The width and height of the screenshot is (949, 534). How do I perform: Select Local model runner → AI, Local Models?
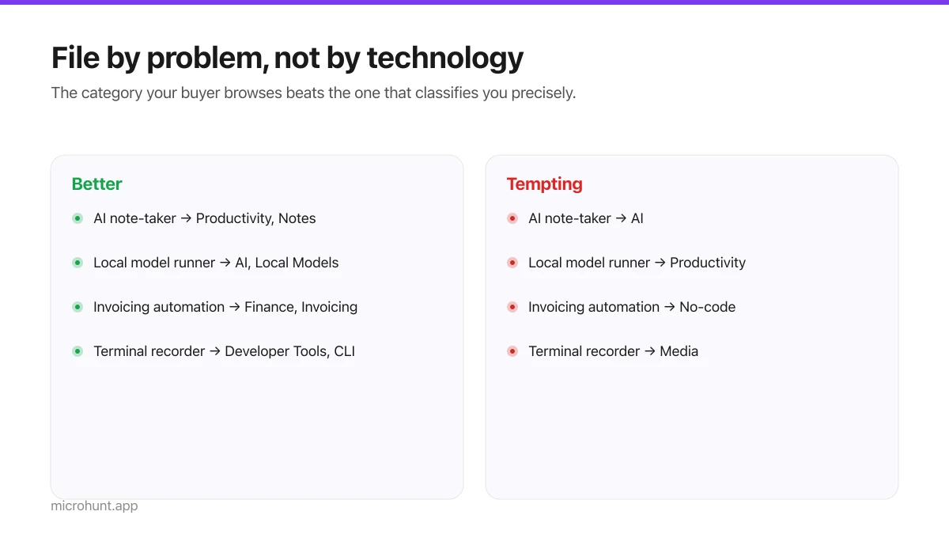216,263
